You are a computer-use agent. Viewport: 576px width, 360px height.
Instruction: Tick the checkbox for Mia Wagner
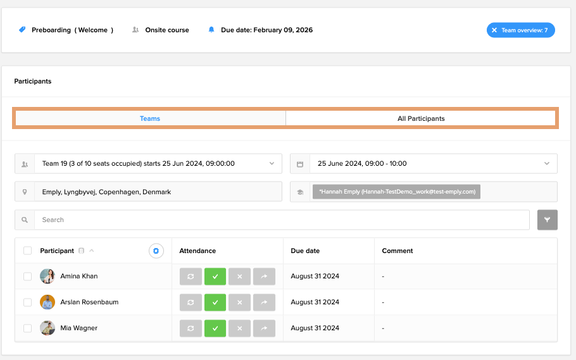coord(27,328)
